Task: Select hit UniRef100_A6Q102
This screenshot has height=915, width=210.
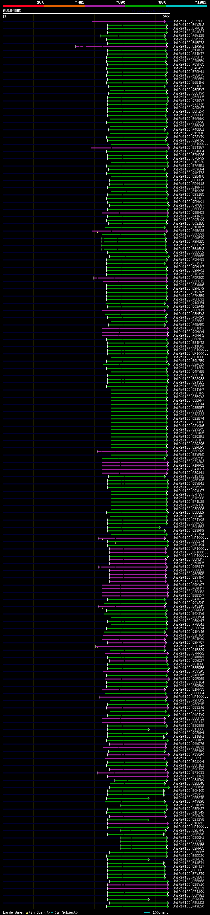Action: [188, 339]
